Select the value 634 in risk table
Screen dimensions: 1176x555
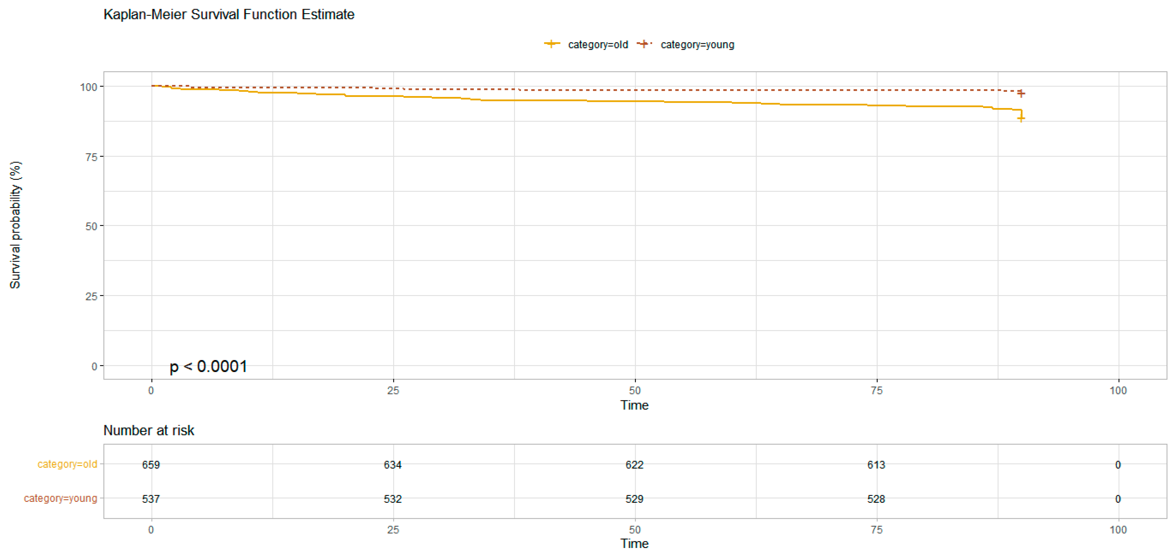(392, 465)
